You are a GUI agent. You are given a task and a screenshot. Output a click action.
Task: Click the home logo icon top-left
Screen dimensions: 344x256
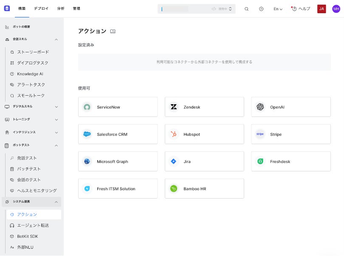point(7,9)
